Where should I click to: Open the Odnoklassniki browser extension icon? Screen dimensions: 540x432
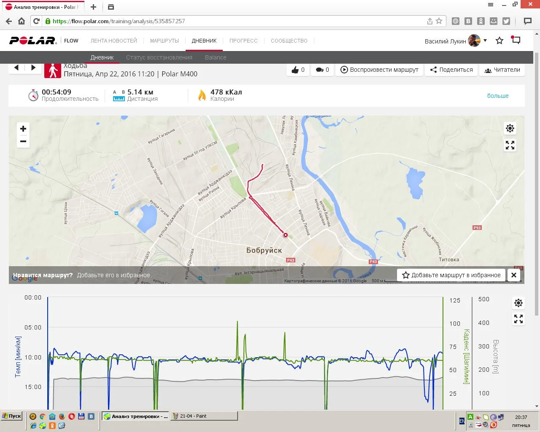(x=481, y=21)
